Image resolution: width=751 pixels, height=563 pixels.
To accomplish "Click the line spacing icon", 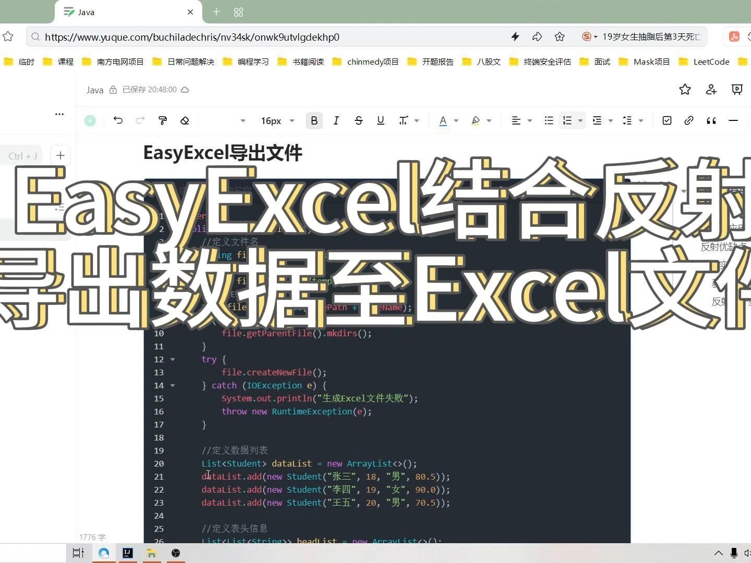I will pos(627,120).
